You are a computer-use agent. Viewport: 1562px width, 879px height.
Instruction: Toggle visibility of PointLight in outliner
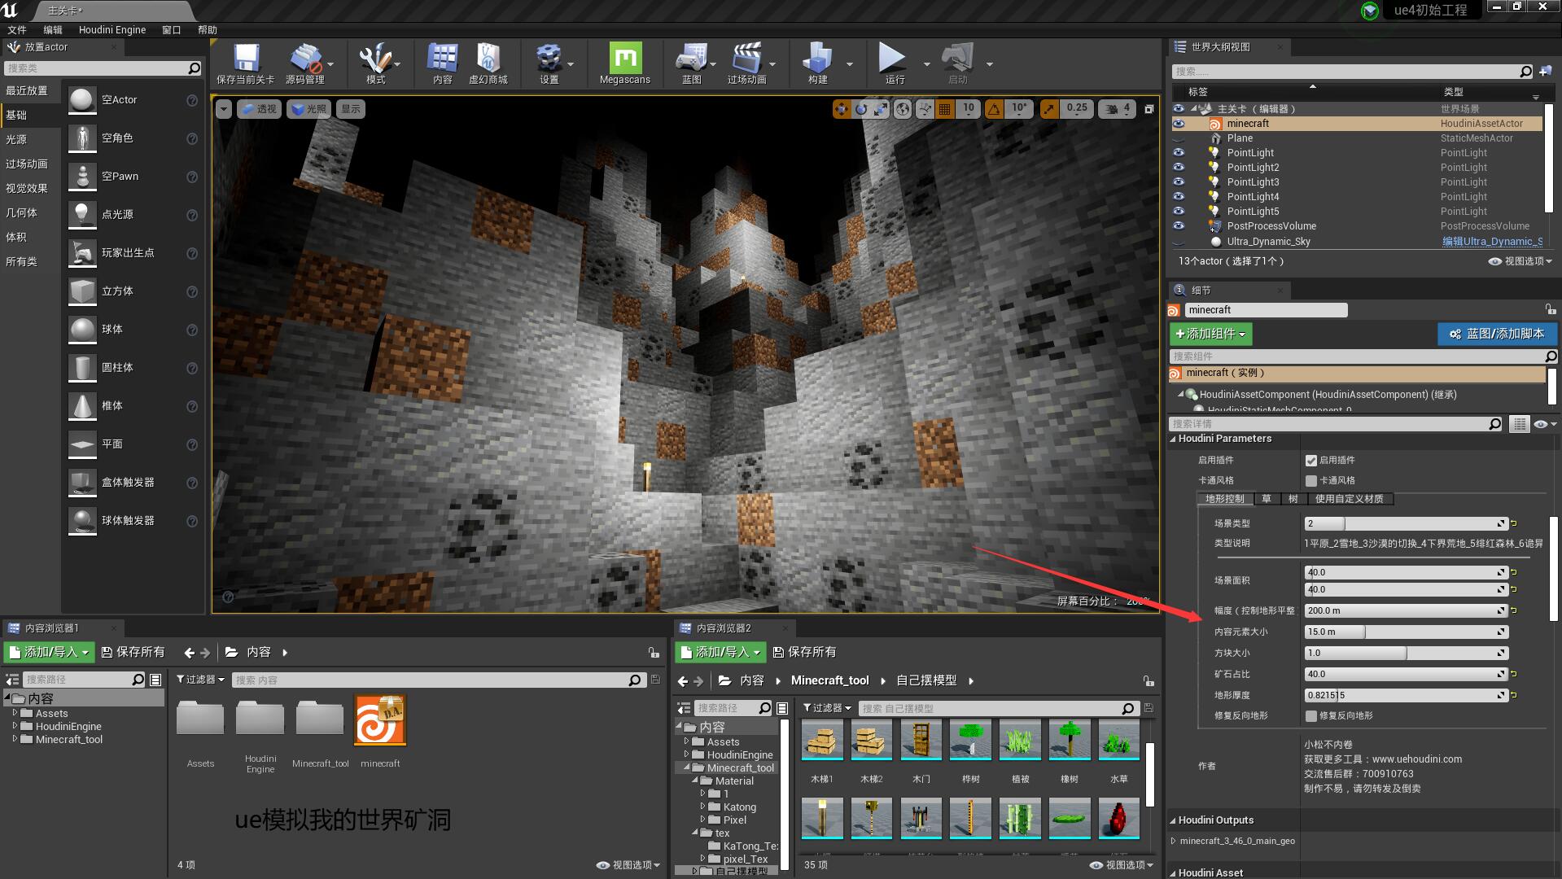click(x=1178, y=153)
